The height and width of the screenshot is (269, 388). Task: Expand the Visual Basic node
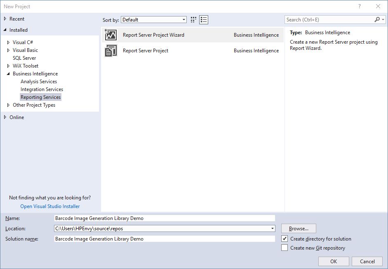(x=8, y=50)
